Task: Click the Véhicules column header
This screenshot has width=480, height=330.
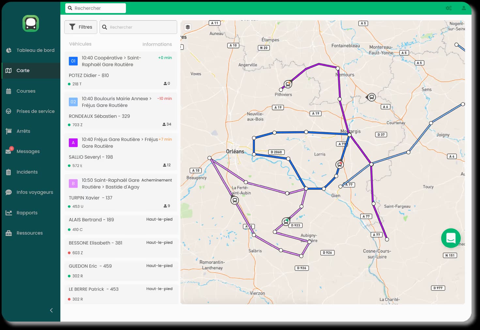Action: pyautogui.click(x=80, y=44)
